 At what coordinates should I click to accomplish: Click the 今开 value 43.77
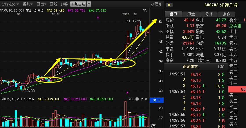[221, 20]
